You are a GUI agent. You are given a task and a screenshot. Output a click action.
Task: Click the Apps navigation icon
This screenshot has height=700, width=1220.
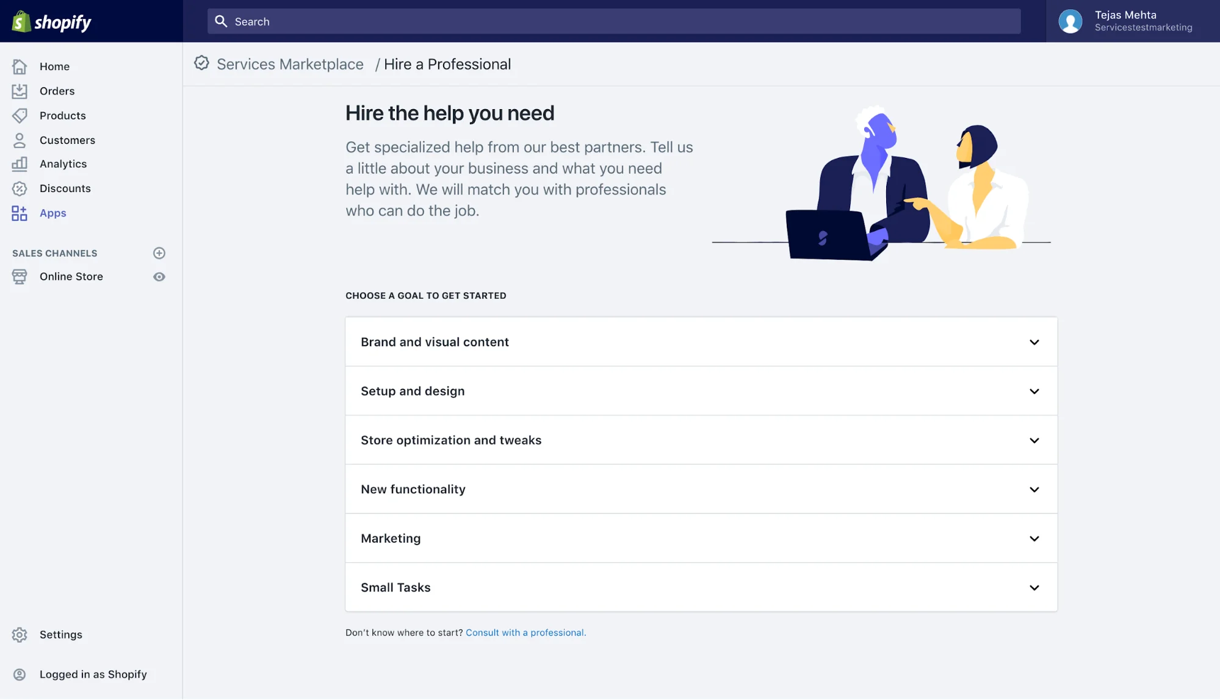[x=18, y=213]
